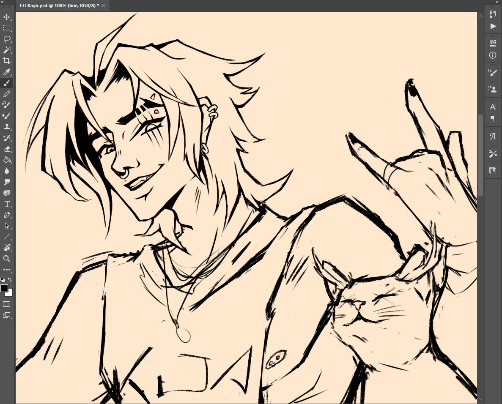Open the Edit Toolbar three-dots menu
502x404 pixels.
pos(7,270)
